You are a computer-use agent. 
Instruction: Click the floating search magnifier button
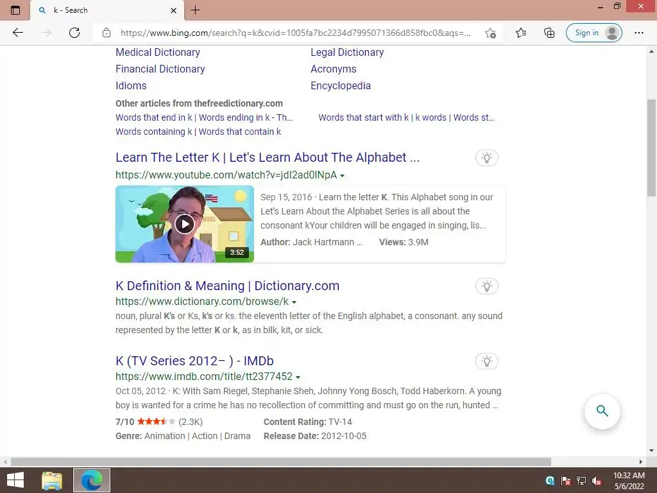[x=602, y=411]
